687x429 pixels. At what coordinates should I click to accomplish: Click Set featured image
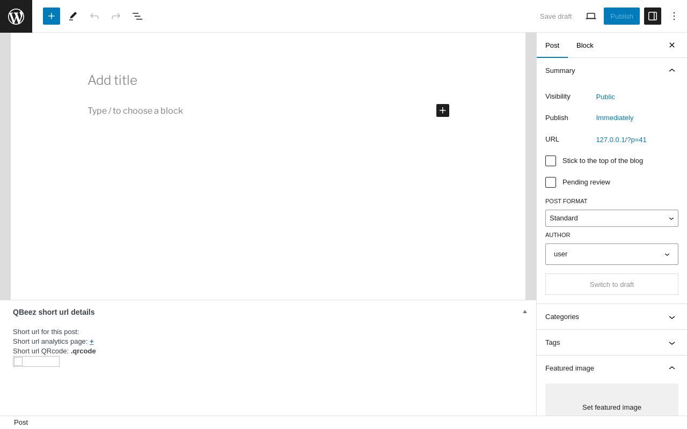tap(612, 400)
